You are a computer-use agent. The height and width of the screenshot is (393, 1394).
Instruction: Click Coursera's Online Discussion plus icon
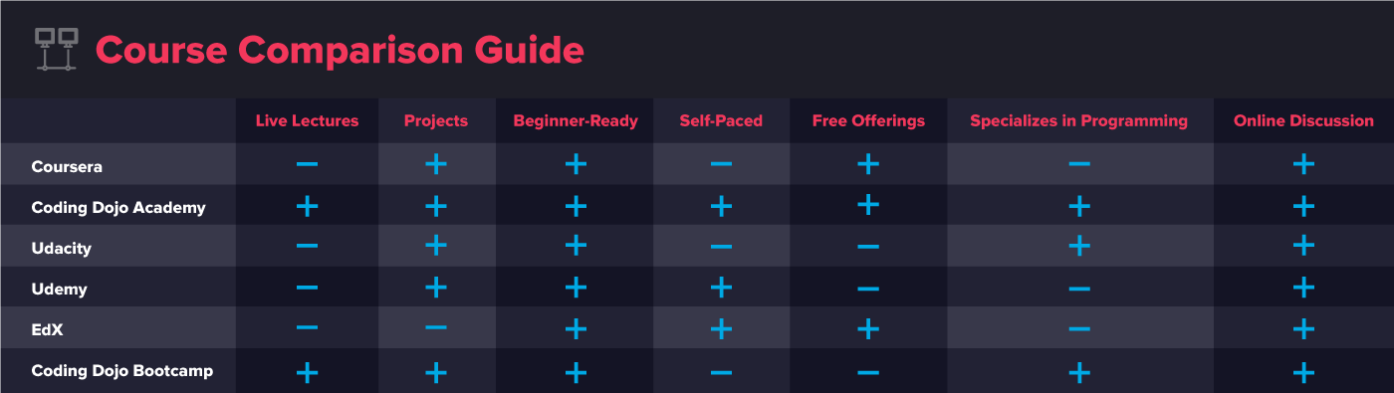[x=1303, y=163]
